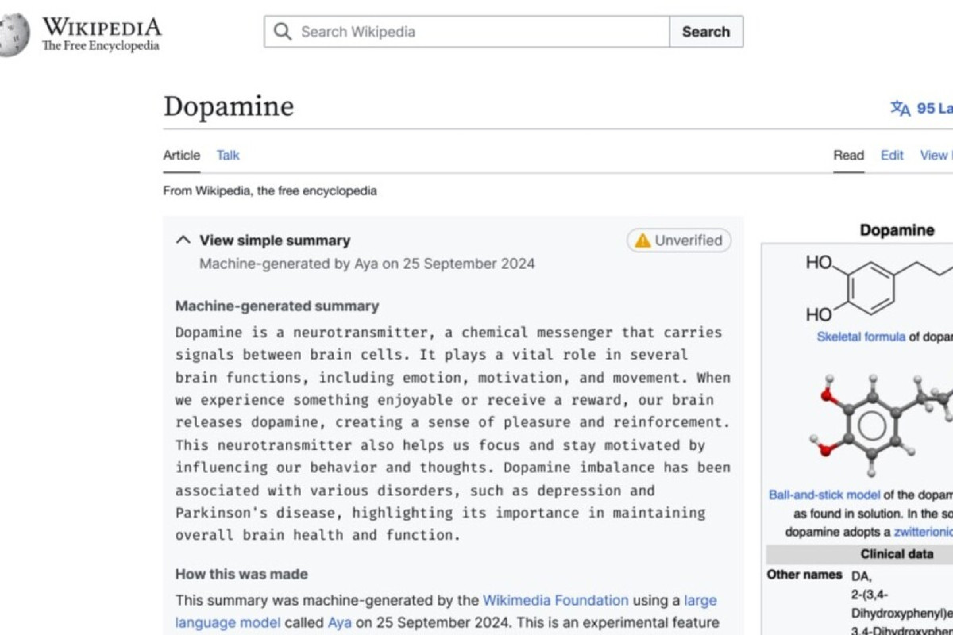This screenshot has width=953, height=635.
Task: Focus the Search Wikipedia input field
Action: click(x=467, y=32)
